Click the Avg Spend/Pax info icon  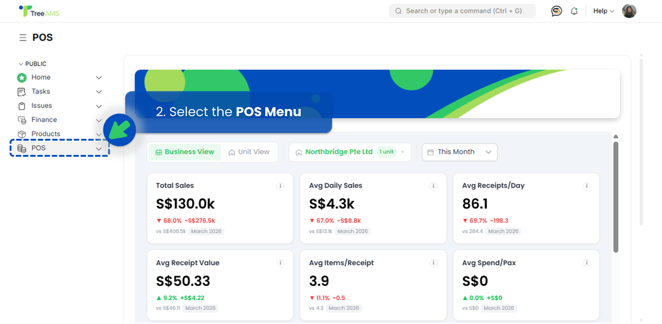point(586,263)
